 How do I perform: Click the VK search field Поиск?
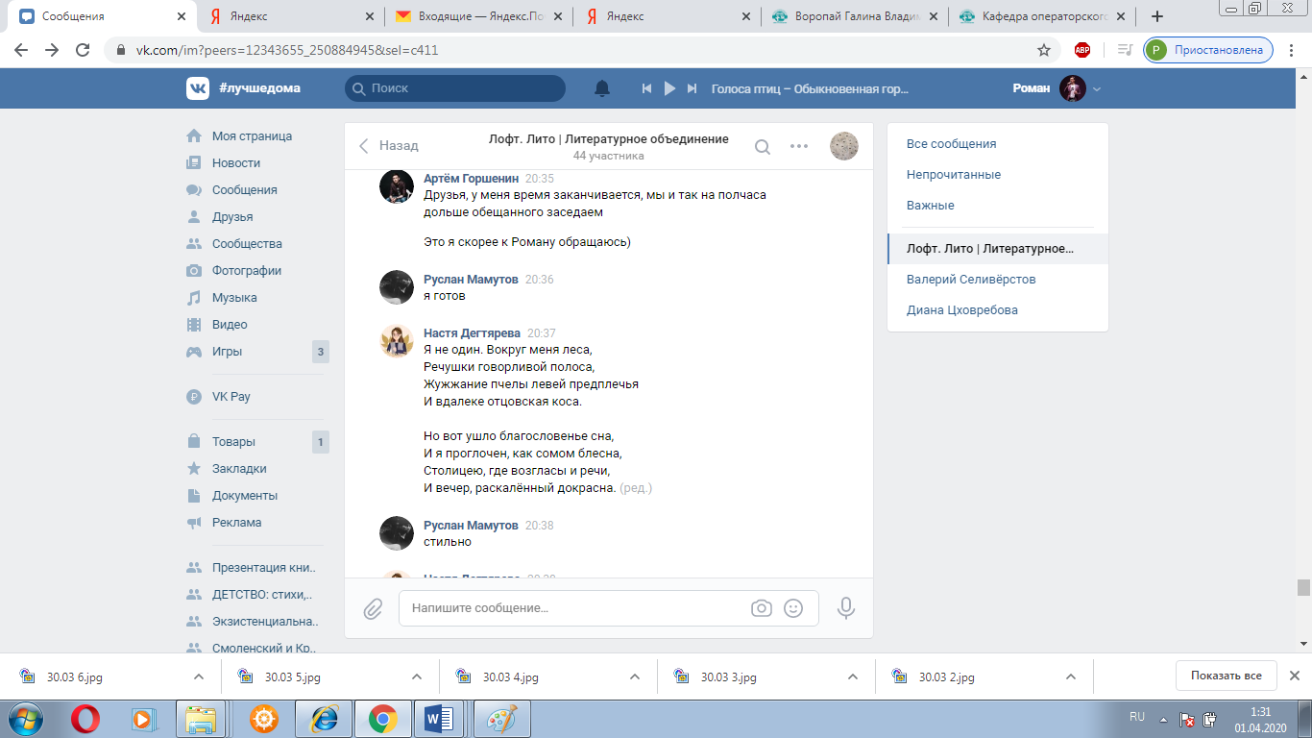pyautogui.click(x=455, y=88)
